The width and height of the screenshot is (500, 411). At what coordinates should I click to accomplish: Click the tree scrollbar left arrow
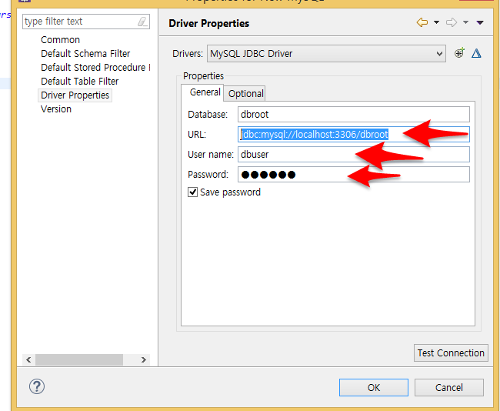(x=28, y=359)
